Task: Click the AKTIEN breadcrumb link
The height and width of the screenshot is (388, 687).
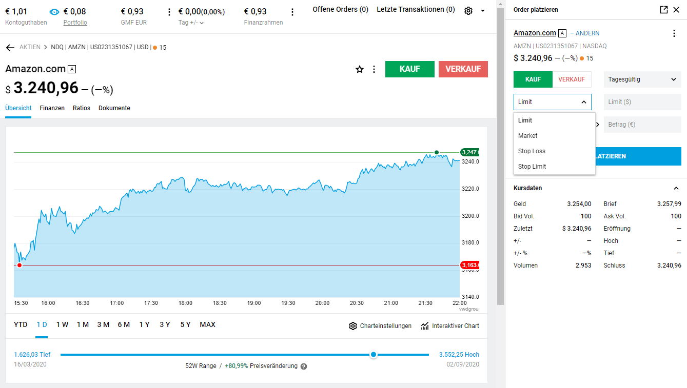Action: tap(30, 47)
